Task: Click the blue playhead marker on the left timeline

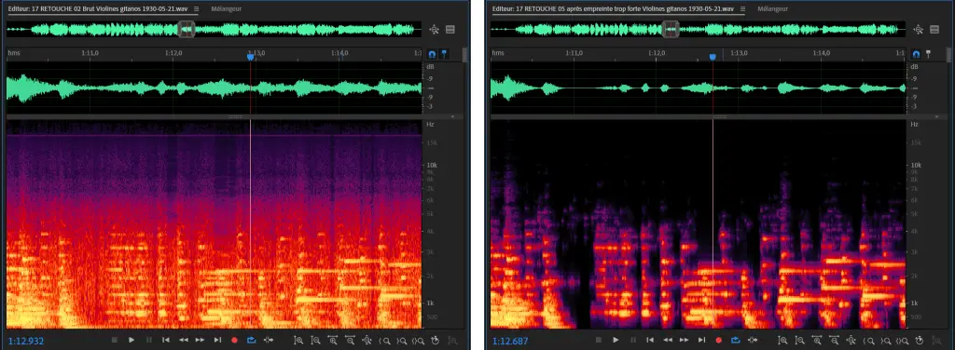Action: pyautogui.click(x=250, y=57)
